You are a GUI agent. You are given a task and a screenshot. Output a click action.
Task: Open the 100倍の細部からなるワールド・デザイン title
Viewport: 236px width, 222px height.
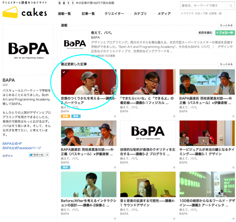click(x=207, y=203)
